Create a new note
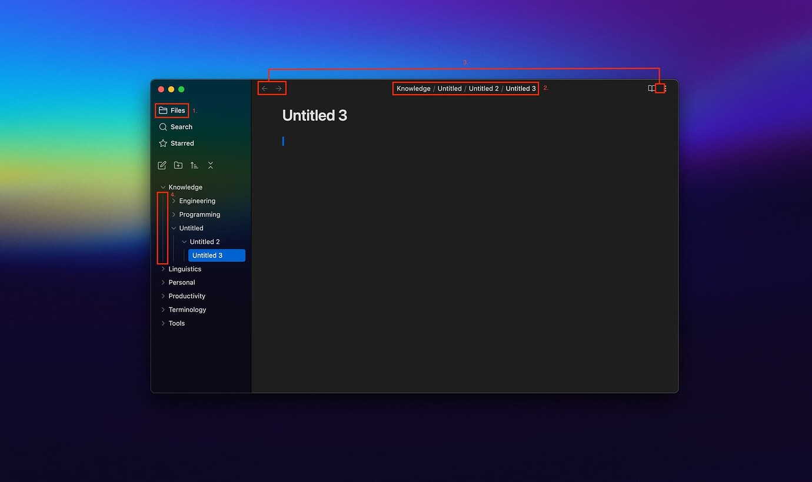Image resolution: width=812 pixels, height=482 pixels. tap(162, 165)
